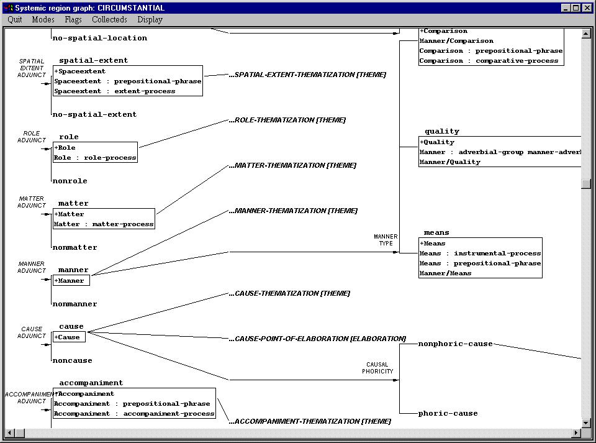Click the +Quality realization statement
Viewport: 596px width, 443px height.
[x=437, y=142]
